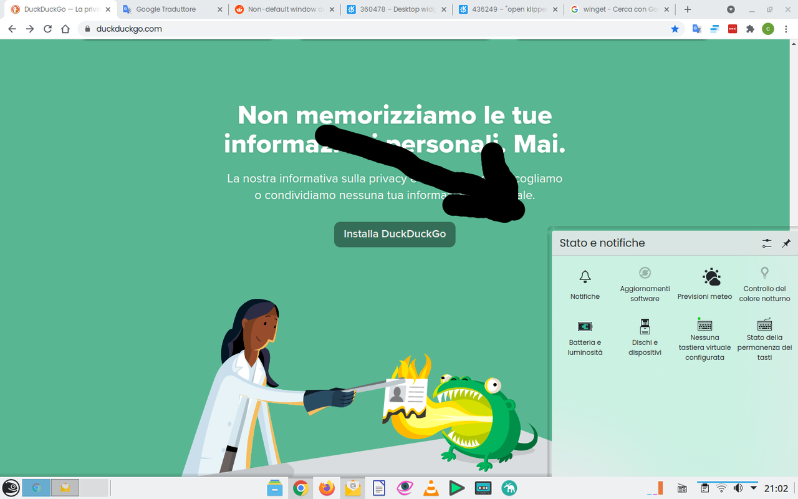Collapse hidden tray icons arrow
The image size is (798, 499).
pyautogui.click(x=753, y=488)
